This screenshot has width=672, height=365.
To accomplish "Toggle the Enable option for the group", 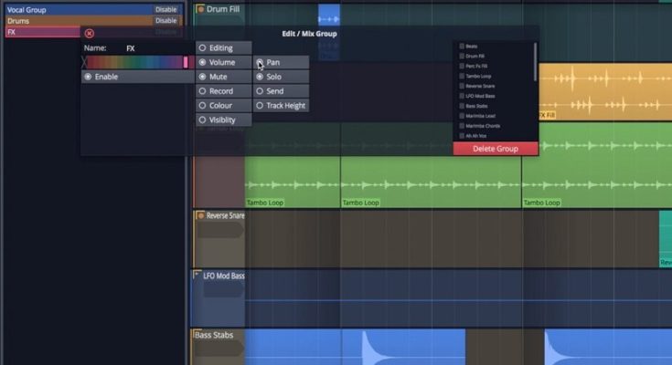I will [x=88, y=78].
